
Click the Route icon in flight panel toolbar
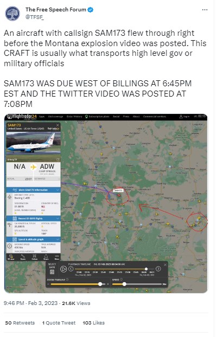click(x=23, y=257)
